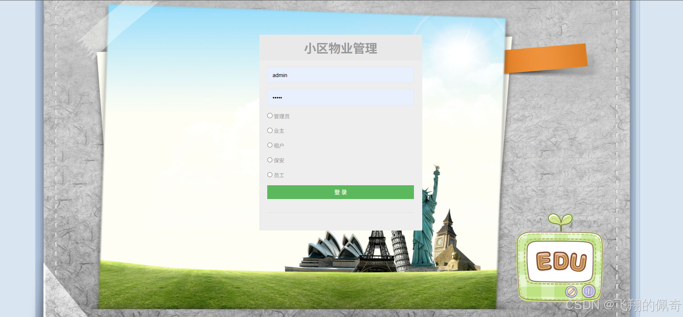The image size is (683, 317).
Task: Select the 管理员 radio button
Action: pyautogui.click(x=270, y=116)
